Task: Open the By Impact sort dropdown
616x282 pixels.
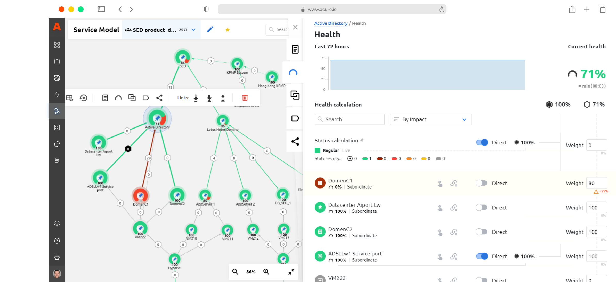Action: pos(430,119)
